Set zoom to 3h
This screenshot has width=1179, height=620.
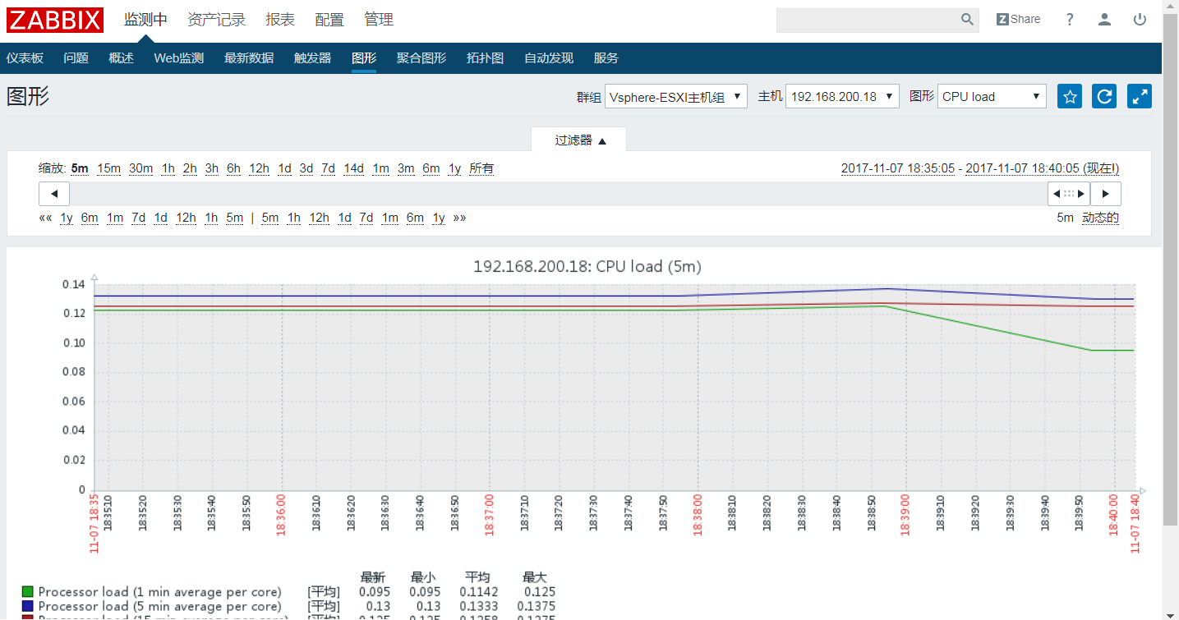pyautogui.click(x=212, y=168)
